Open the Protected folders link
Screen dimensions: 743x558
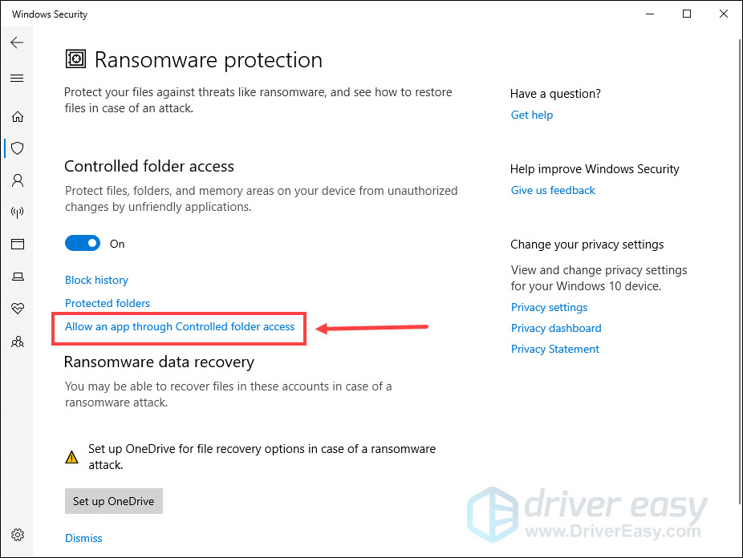[108, 303]
